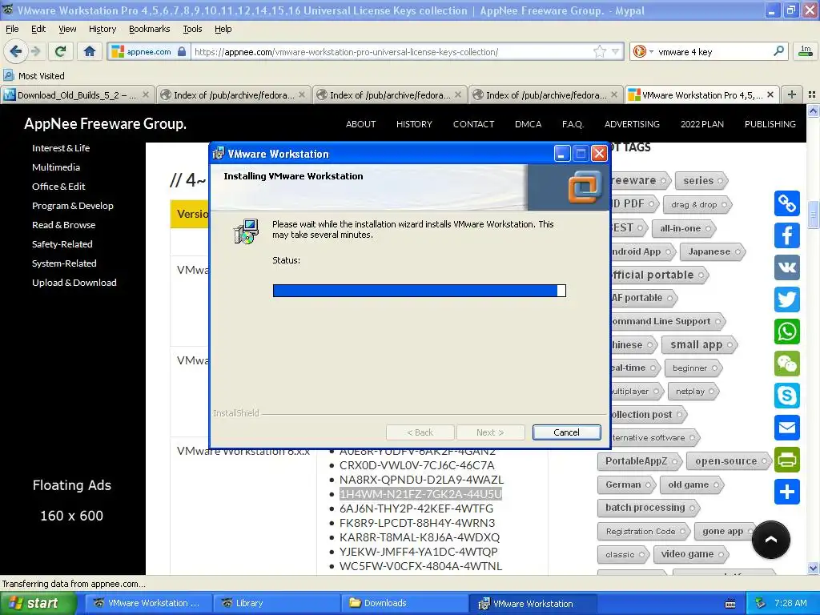Share the page via Twitter icon
This screenshot has width=820, height=615.
pyautogui.click(x=786, y=299)
